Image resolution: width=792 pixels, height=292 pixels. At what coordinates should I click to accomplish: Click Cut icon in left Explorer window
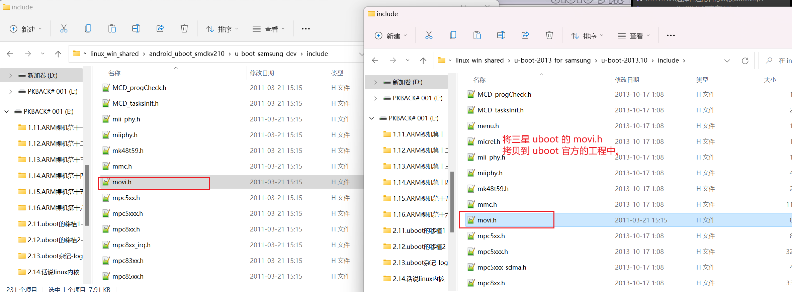64,29
